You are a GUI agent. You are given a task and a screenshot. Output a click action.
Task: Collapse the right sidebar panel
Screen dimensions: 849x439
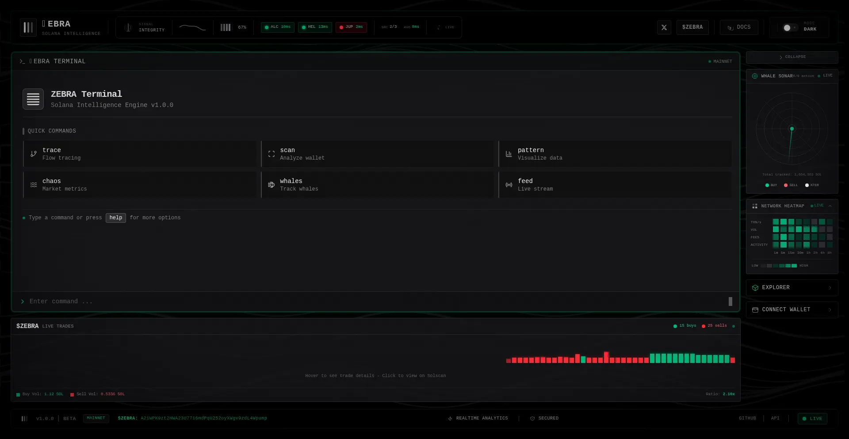pyautogui.click(x=792, y=57)
